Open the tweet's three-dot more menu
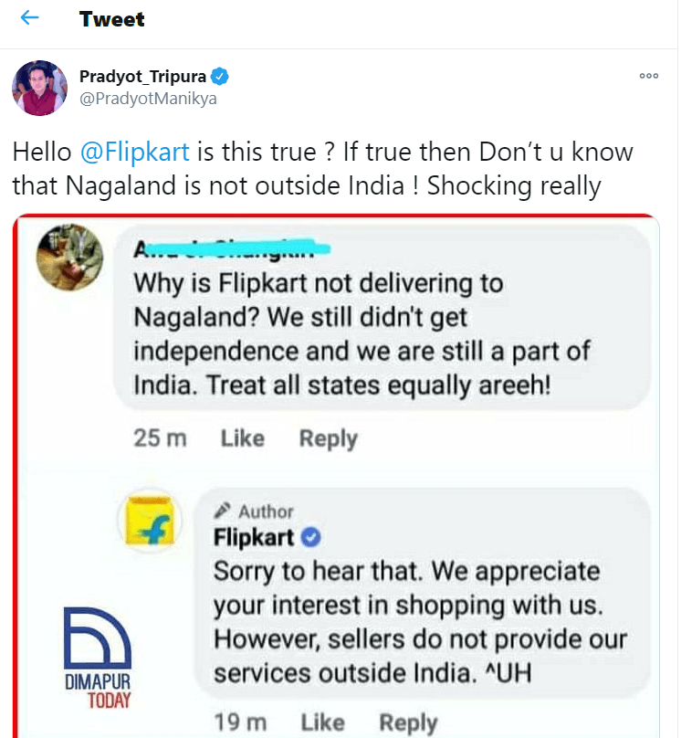Screen dimensions: 681x738 tap(649, 76)
